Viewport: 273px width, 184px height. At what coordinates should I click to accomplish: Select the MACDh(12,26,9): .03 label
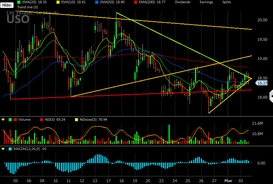(30, 149)
